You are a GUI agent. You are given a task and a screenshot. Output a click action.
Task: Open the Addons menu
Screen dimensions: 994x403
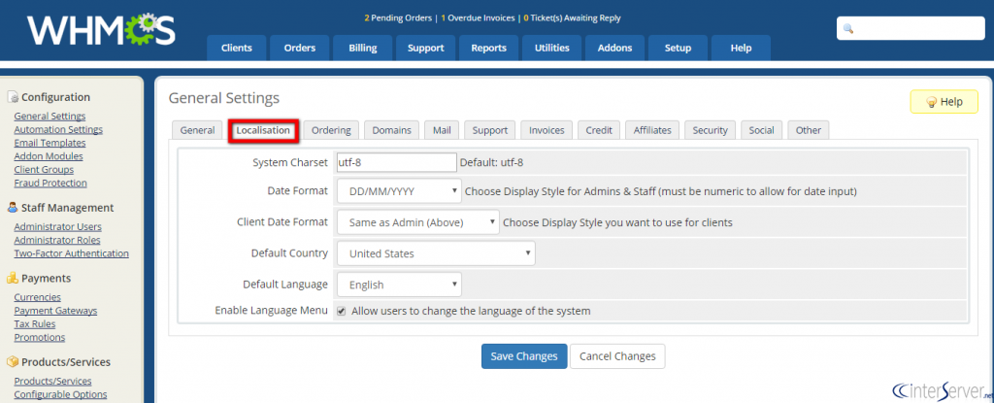click(614, 48)
